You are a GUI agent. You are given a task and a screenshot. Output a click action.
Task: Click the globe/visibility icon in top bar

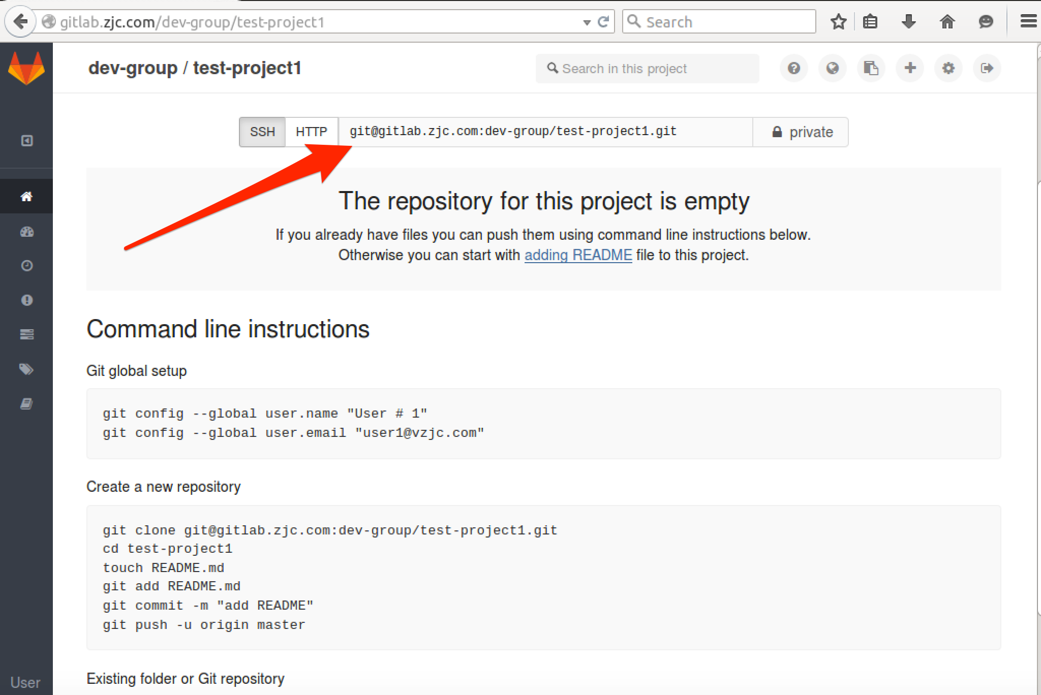[834, 68]
